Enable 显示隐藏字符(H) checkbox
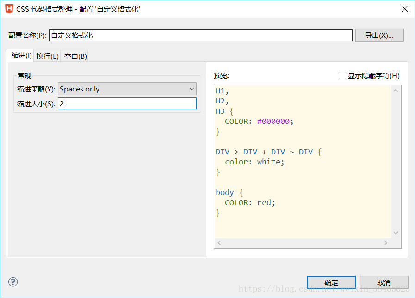The width and height of the screenshot is (415, 298). tap(342, 75)
